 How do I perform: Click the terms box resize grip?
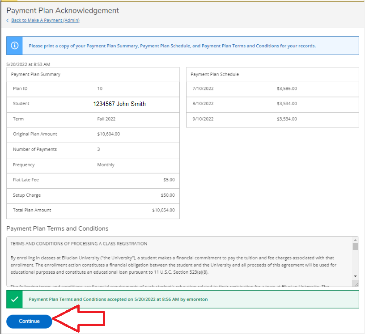point(357,284)
